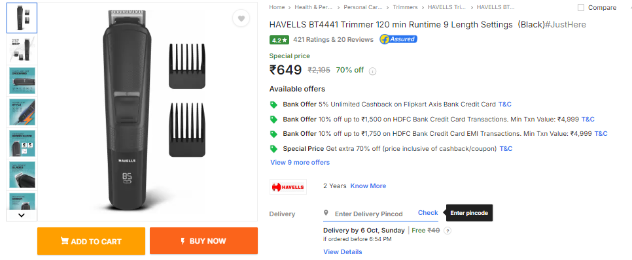This screenshot has height=260, width=632.
Task: Tick the Compare checkbox
Action: point(581,8)
